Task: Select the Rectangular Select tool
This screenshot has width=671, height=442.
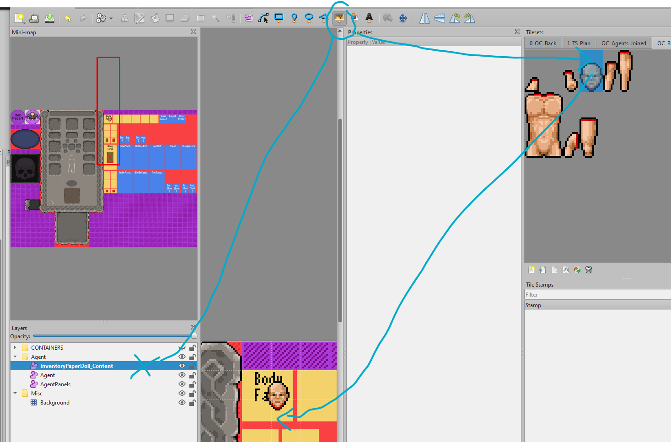Action: (x=200, y=18)
